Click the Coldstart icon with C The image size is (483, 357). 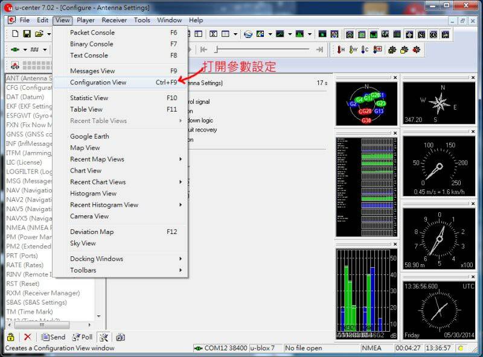(x=365, y=49)
